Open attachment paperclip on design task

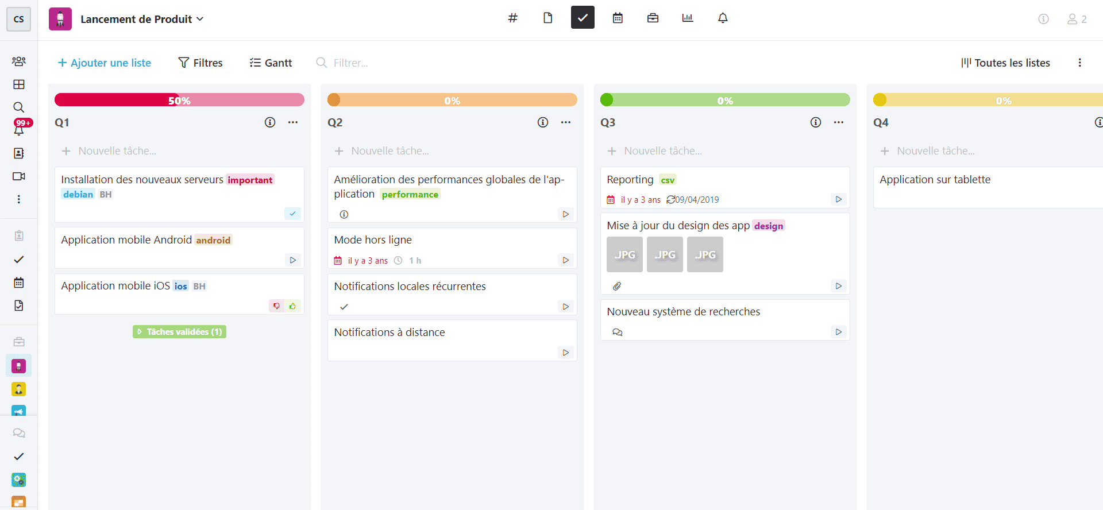[617, 286]
